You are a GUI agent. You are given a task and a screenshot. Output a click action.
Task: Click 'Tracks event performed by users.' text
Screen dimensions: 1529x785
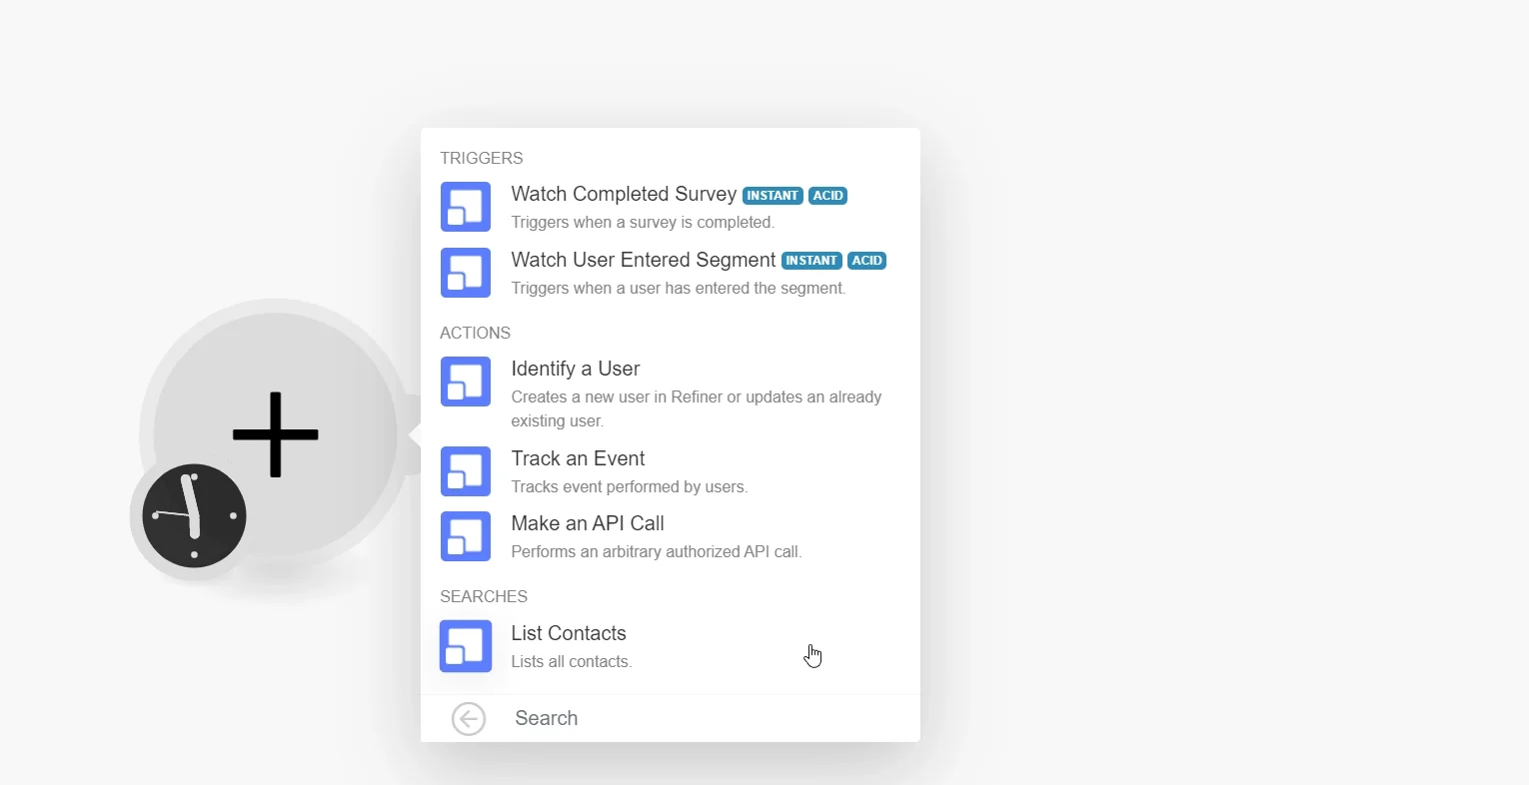coord(630,487)
